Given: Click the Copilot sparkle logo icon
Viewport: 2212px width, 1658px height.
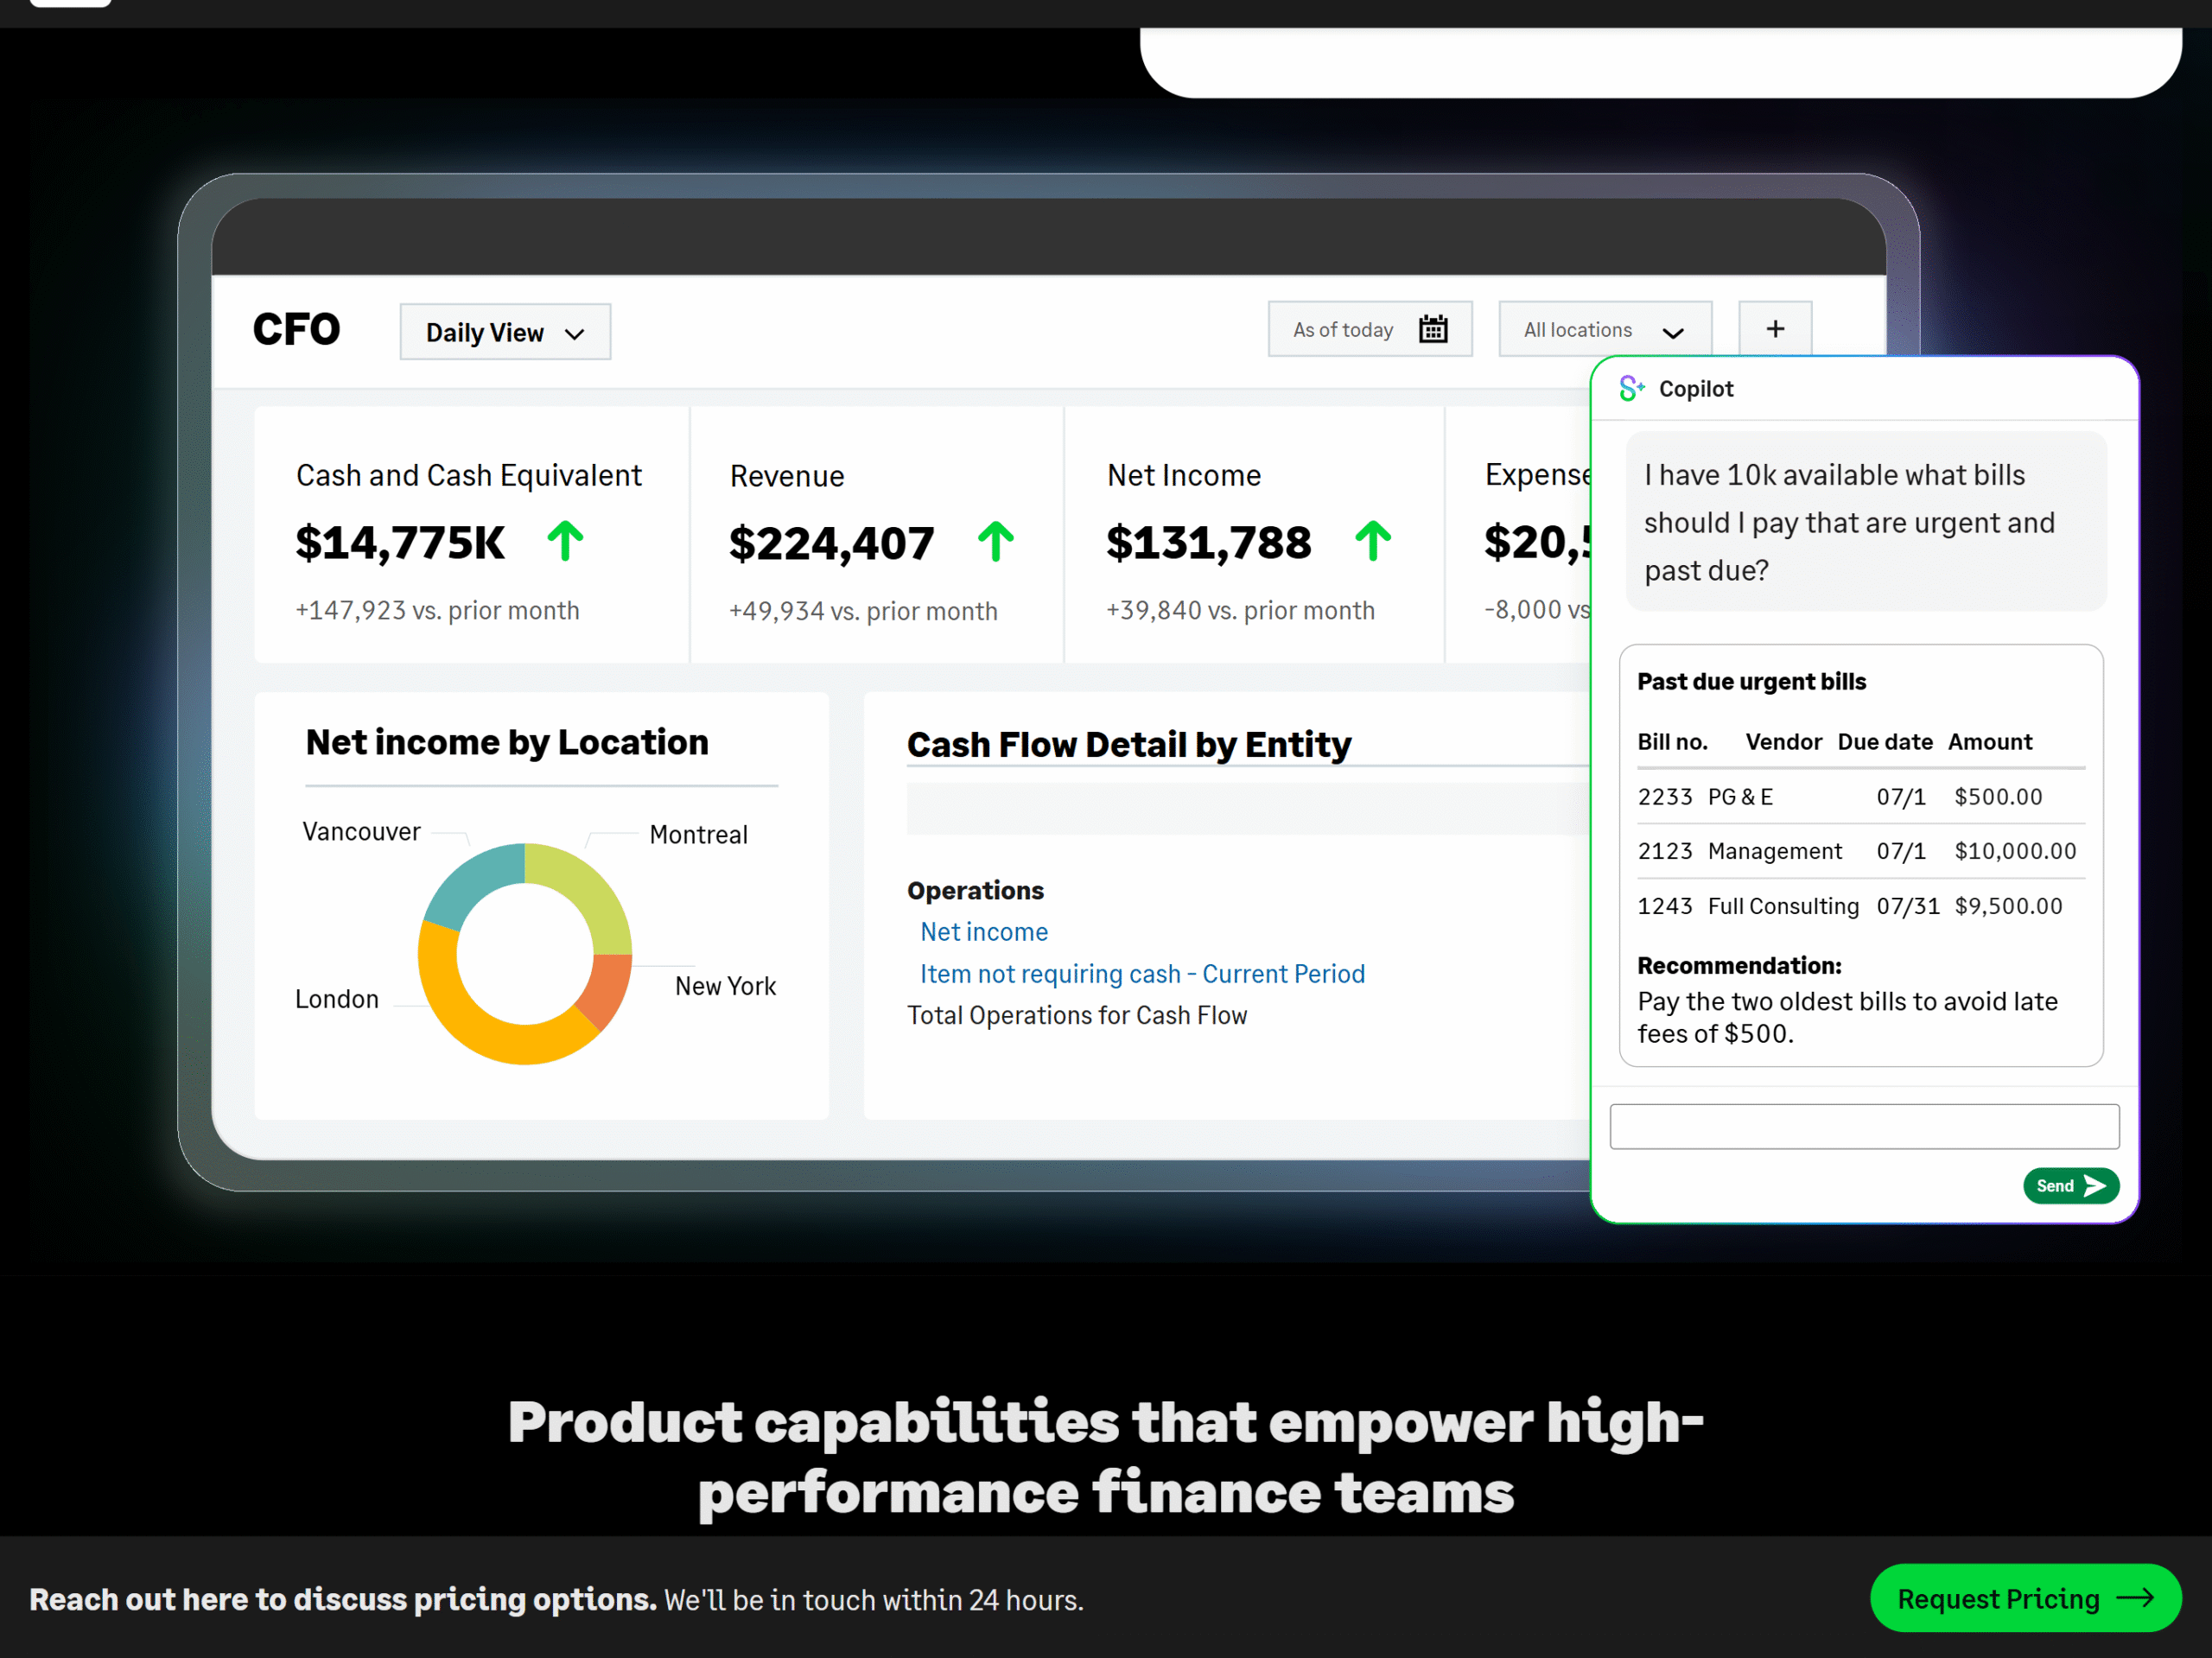Looking at the screenshot, I should 1631,389.
